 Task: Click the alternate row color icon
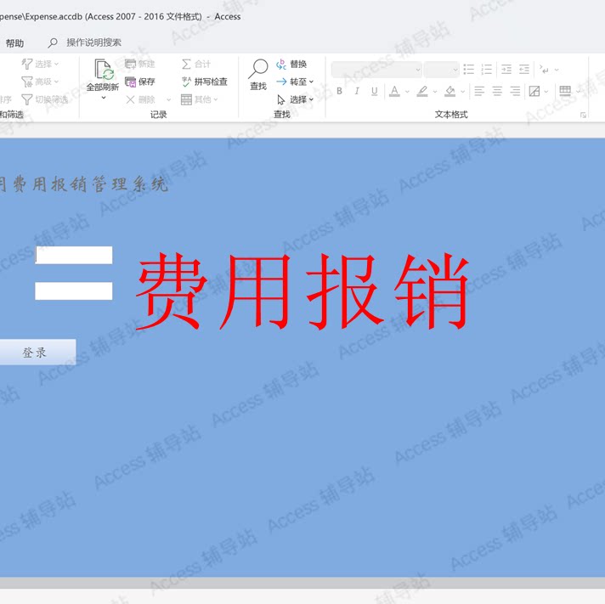pyautogui.click(x=534, y=92)
